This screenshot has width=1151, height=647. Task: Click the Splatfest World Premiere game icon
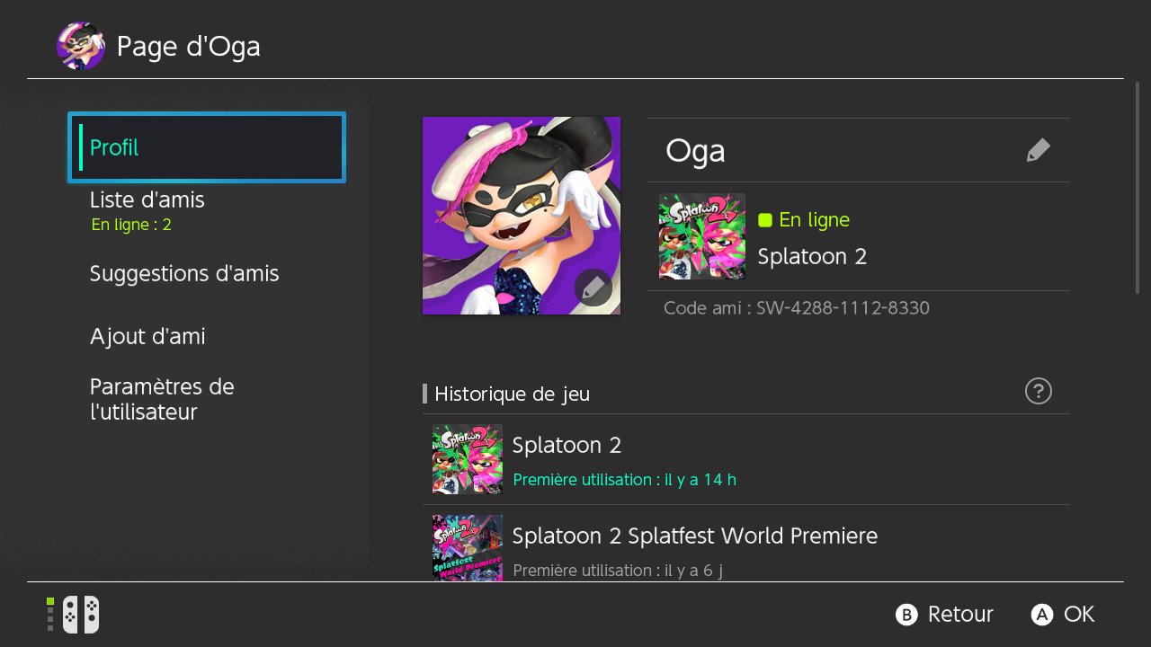pos(468,548)
